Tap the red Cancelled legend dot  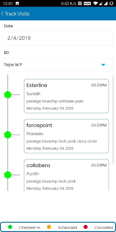tap(86, 227)
